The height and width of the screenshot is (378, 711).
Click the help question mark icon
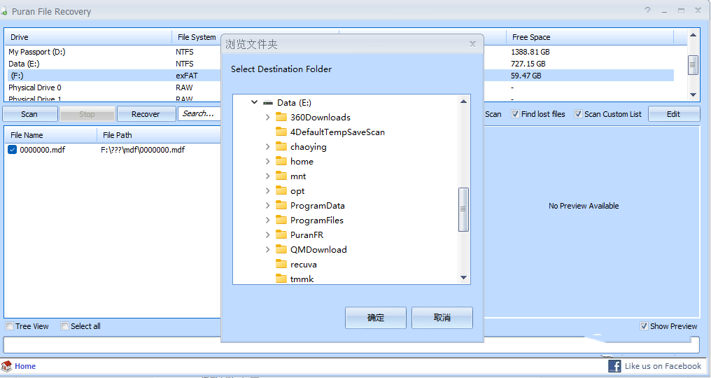click(647, 10)
